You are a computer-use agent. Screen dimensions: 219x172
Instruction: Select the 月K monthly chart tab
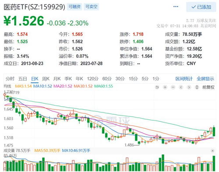[57, 79]
